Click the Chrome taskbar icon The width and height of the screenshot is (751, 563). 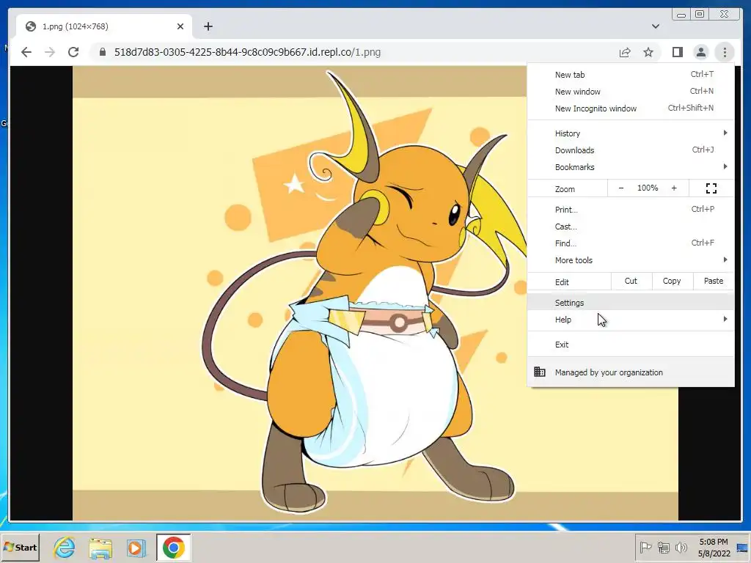point(173,547)
